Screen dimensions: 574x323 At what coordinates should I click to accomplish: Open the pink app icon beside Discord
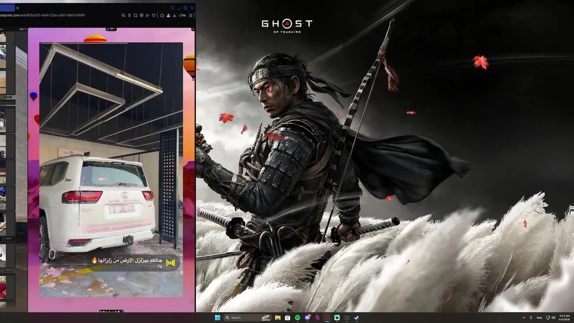(x=317, y=318)
